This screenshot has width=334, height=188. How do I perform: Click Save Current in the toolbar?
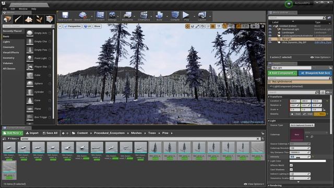coord(65,16)
